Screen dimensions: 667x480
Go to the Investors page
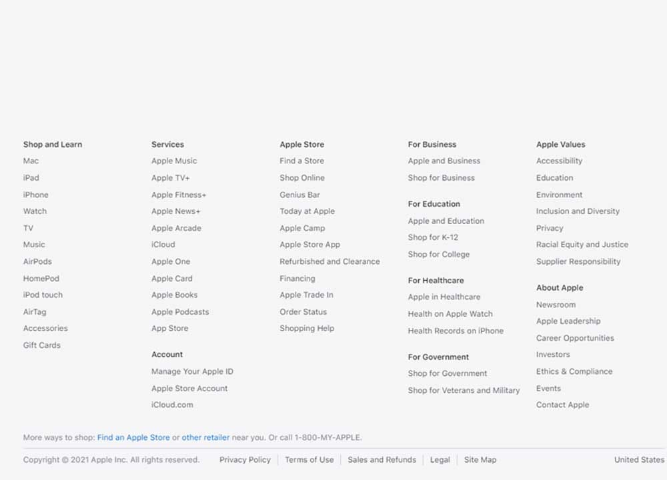[x=553, y=355]
